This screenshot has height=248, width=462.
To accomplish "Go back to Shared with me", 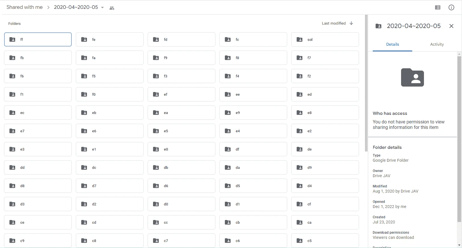I will point(25,7).
